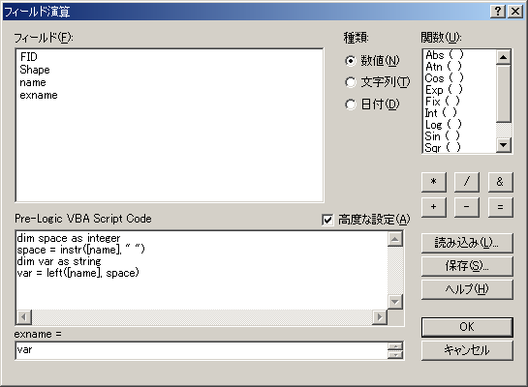528x387 pixels.
Task: Choose Exp ( ) function from list
Action: click(444, 90)
